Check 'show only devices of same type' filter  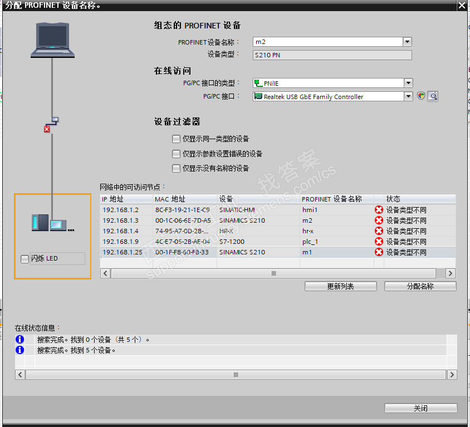[176, 139]
